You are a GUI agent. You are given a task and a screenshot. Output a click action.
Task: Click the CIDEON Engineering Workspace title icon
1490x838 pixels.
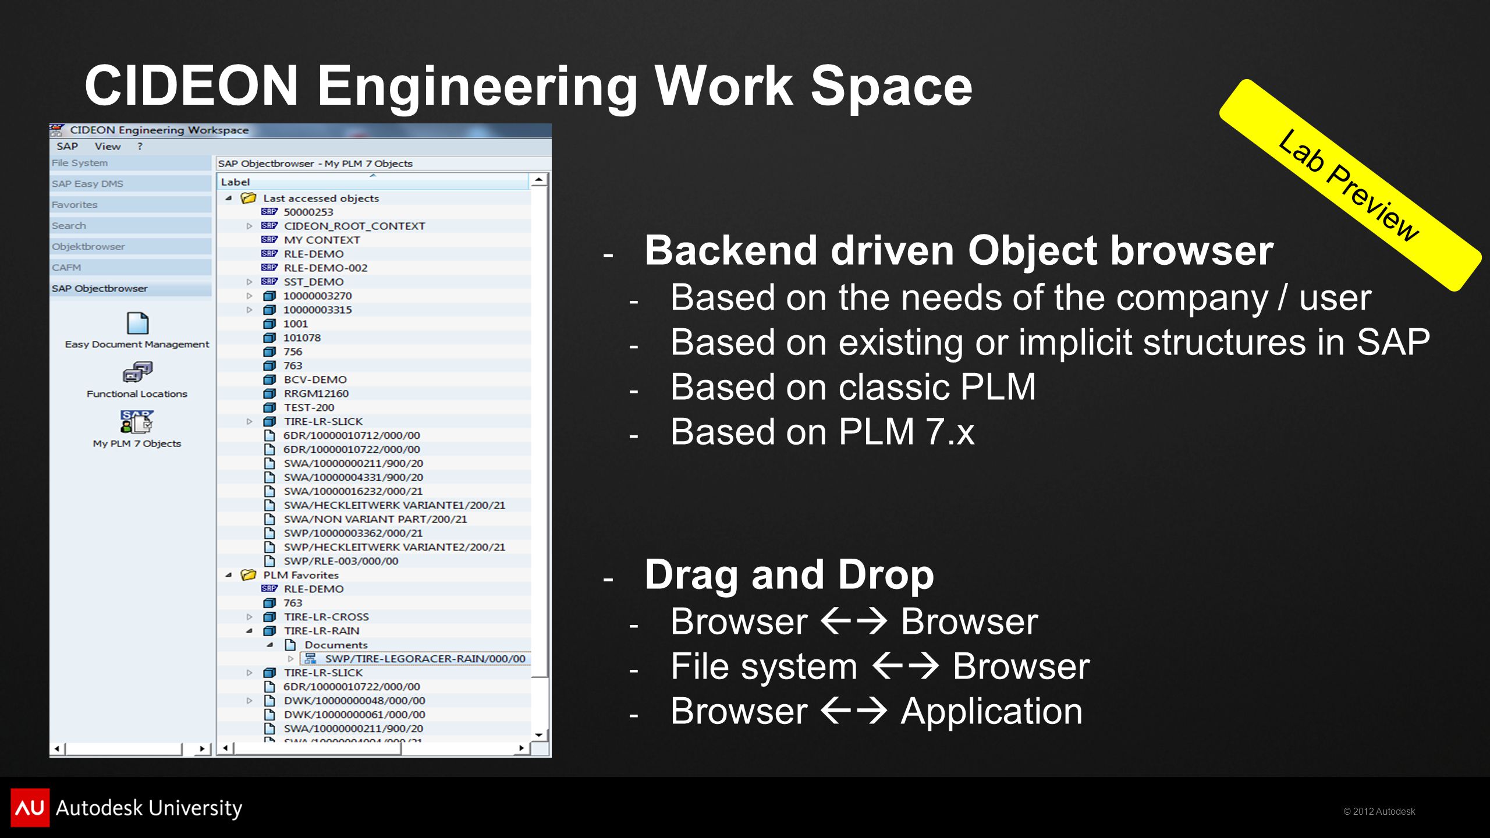pos(56,130)
